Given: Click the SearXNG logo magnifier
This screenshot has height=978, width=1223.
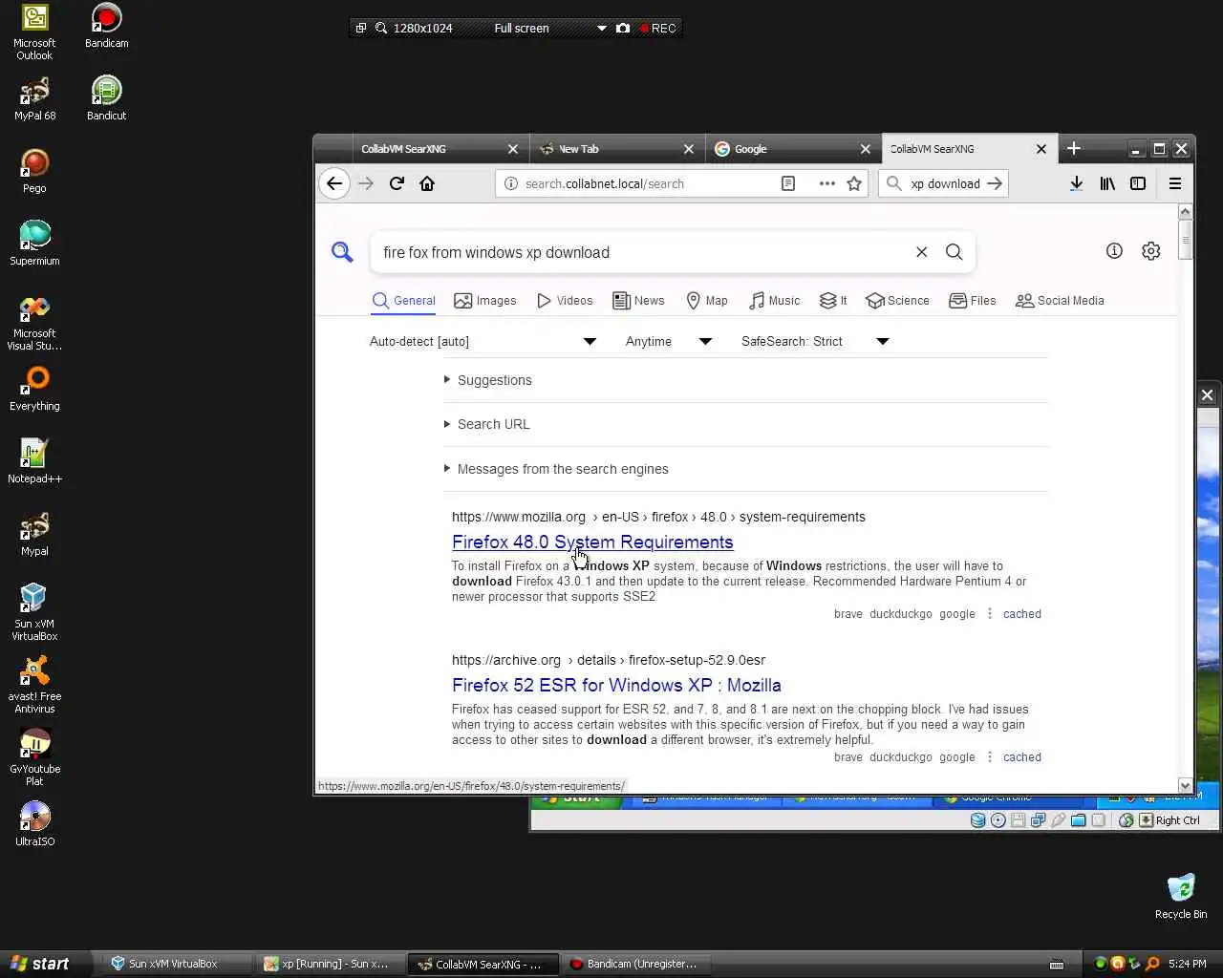Looking at the screenshot, I should coord(342,252).
